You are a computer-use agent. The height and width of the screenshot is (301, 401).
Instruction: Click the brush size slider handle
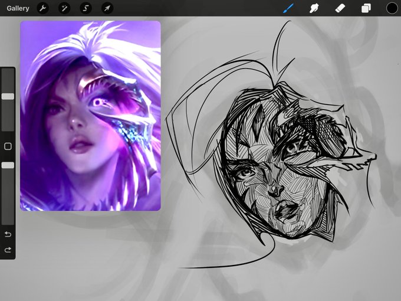coord(8,96)
